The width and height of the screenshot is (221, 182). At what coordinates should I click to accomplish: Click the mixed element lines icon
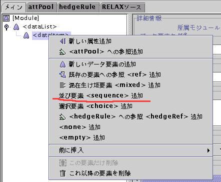click(x=62, y=85)
